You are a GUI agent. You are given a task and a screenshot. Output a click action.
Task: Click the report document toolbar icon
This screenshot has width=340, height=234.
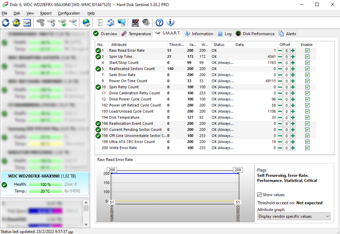(100, 23)
